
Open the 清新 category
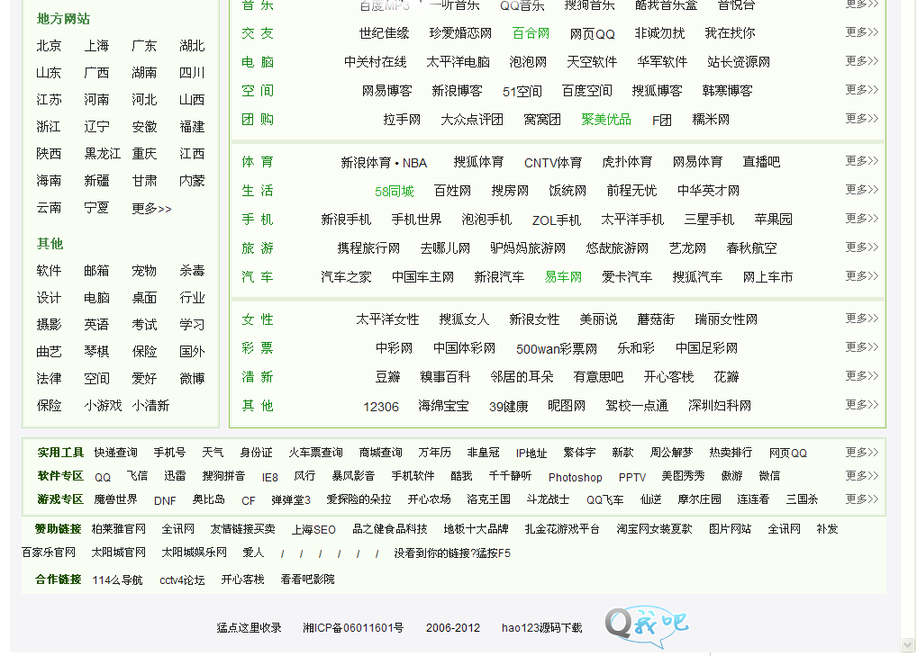click(x=258, y=377)
